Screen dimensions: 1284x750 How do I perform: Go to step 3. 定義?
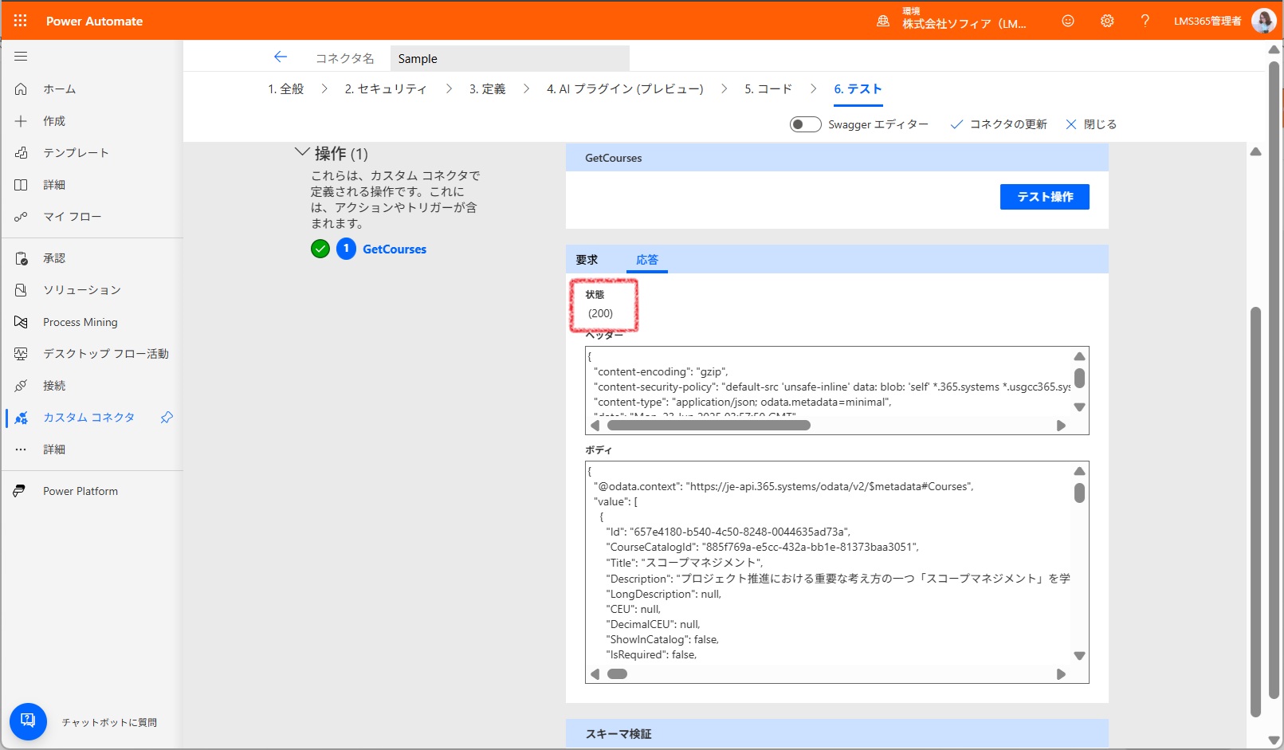coord(487,89)
